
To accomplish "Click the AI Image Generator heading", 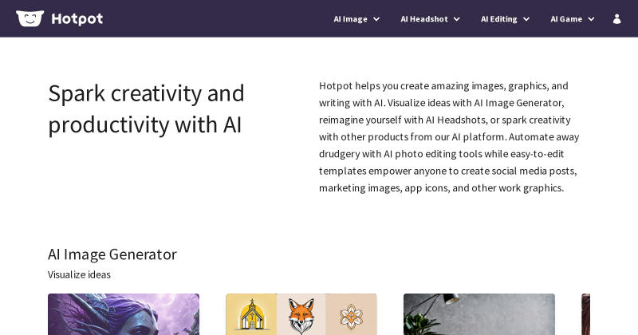I will pos(112,254).
